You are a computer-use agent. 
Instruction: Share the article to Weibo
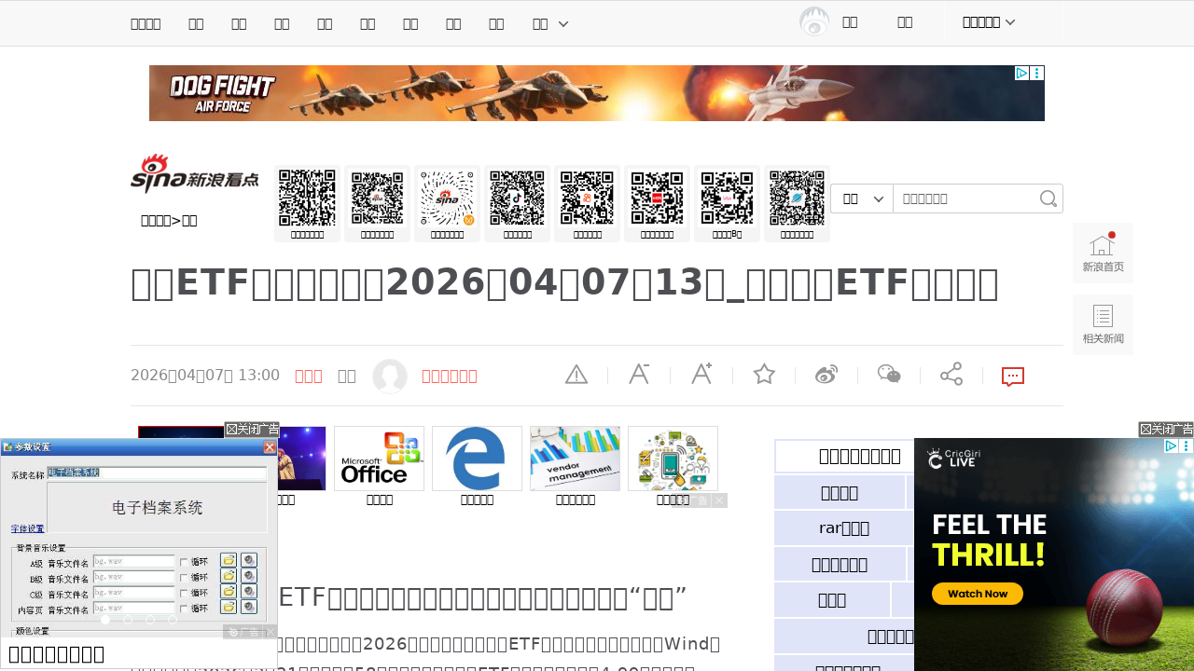click(826, 374)
